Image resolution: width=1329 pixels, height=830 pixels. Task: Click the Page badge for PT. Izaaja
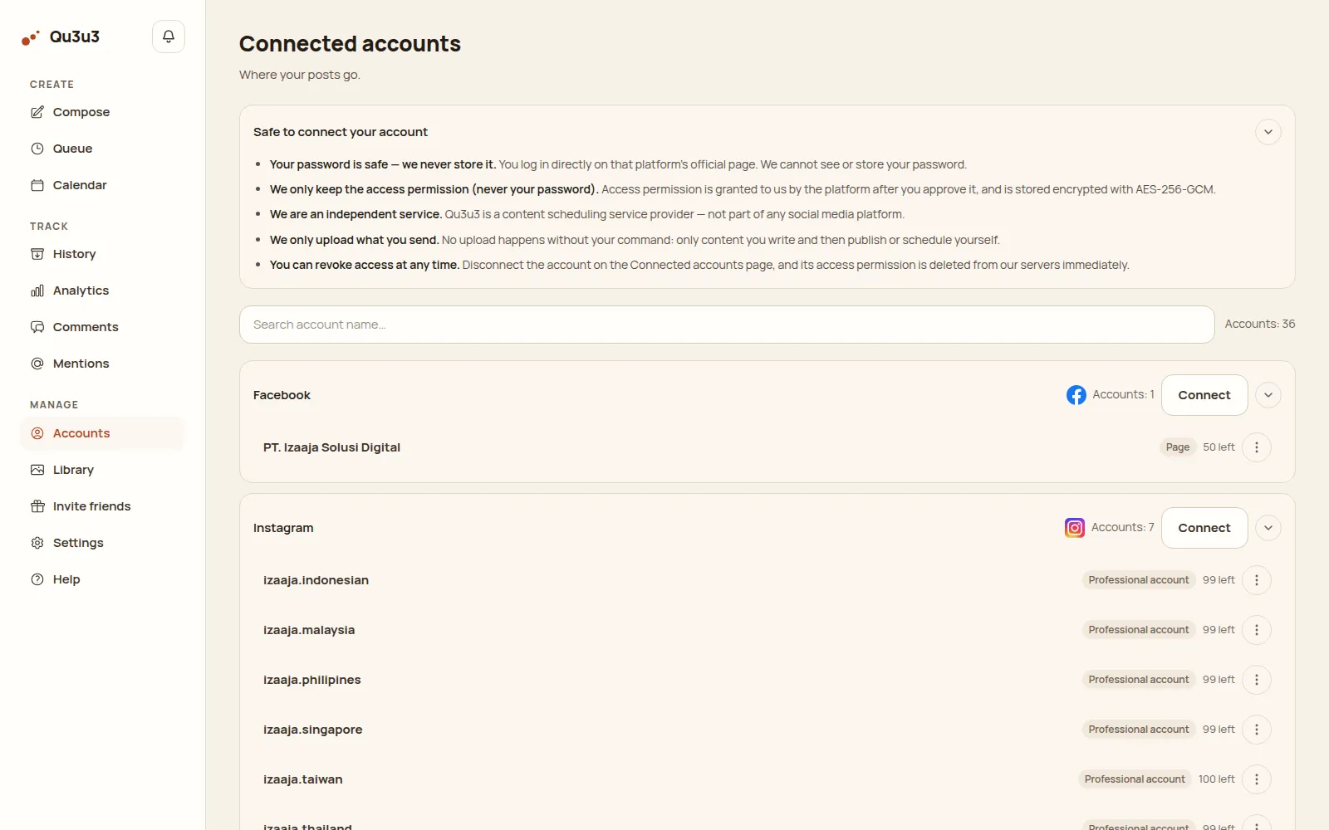(x=1178, y=447)
